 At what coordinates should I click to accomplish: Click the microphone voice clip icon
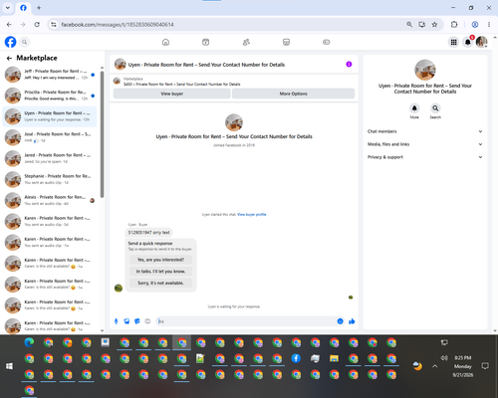pos(117,321)
